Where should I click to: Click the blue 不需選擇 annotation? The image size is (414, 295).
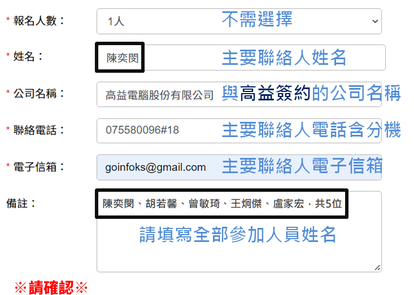256,20
